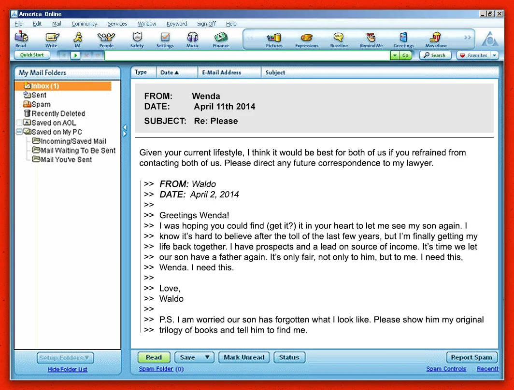Open the IM instant messenger icon

[x=78, y=39]
